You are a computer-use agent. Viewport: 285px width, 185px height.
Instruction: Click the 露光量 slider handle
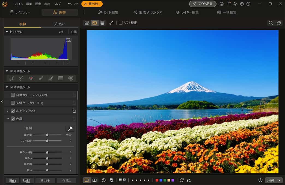47,135
